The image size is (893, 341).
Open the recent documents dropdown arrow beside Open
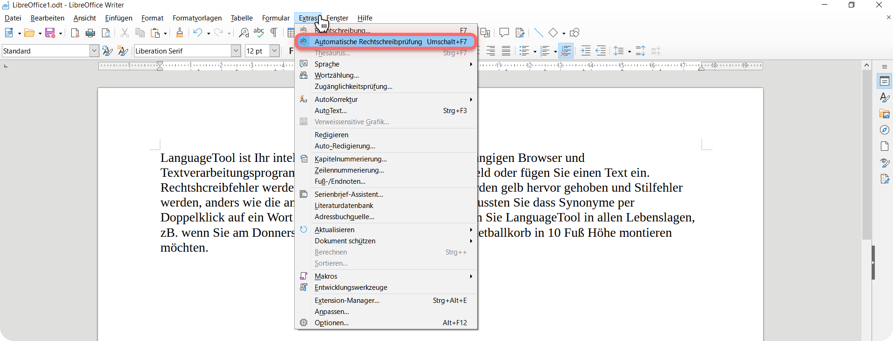40,33
